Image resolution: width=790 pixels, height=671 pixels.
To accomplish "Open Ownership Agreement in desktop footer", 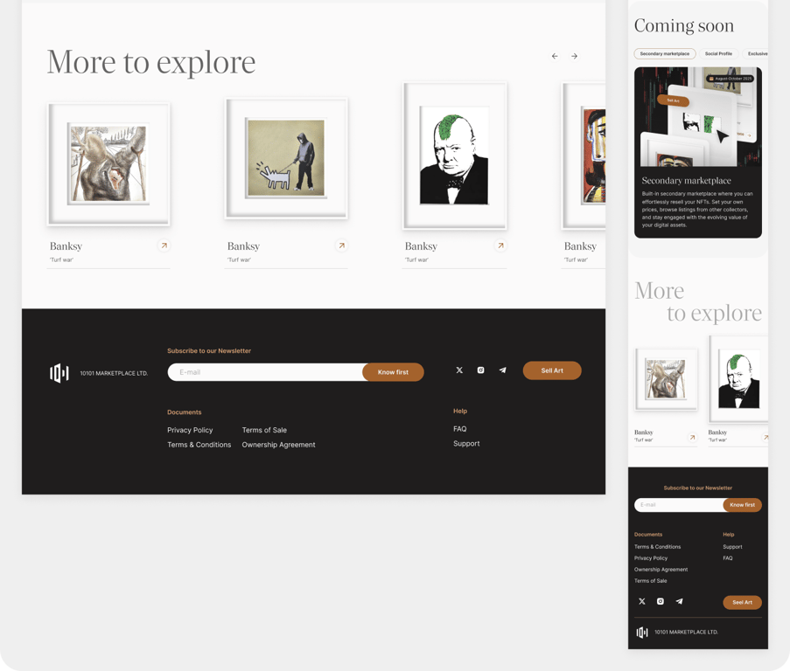I will click(x=278, y=445).
